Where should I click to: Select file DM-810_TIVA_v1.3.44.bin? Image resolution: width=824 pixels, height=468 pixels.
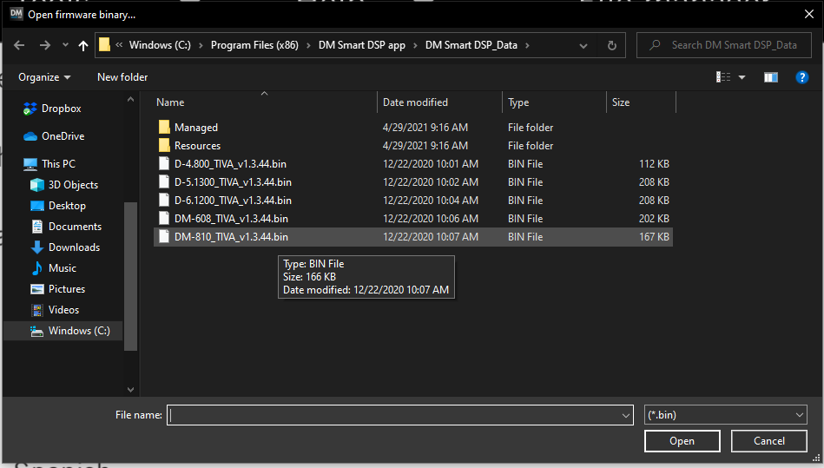413,237
